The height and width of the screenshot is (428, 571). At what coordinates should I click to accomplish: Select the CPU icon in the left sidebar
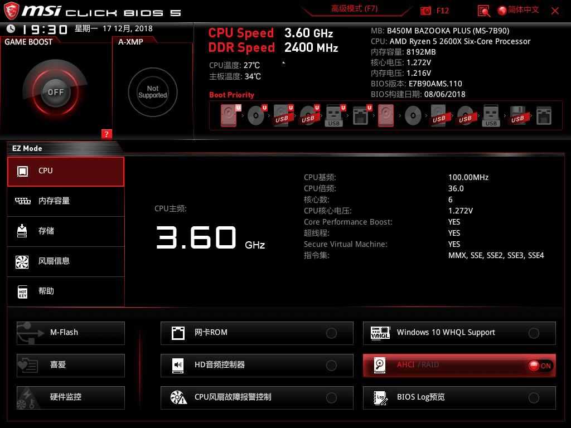click(23, 171)
